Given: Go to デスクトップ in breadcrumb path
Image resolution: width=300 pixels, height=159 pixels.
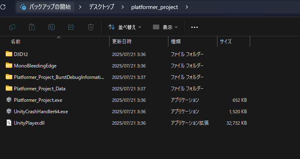Looking at the screenshot, I should pos(101,7).
